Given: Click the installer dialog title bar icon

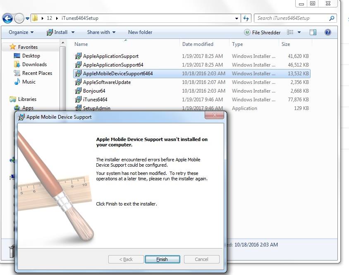Looking at the screenshot, I should click(21, 117).
